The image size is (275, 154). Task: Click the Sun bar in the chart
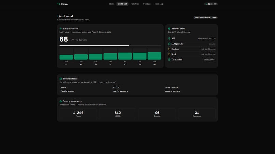(154, 56)
